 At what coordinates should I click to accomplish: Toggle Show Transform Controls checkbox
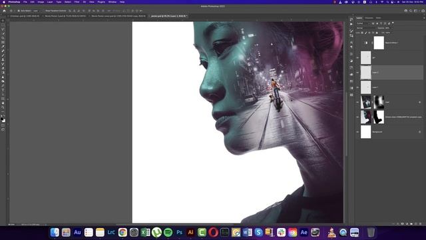click(44, 11)
